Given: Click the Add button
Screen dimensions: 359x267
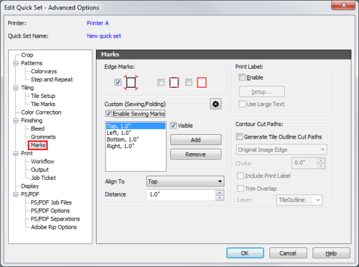Looking at the screenshot, I should (196, 140).
